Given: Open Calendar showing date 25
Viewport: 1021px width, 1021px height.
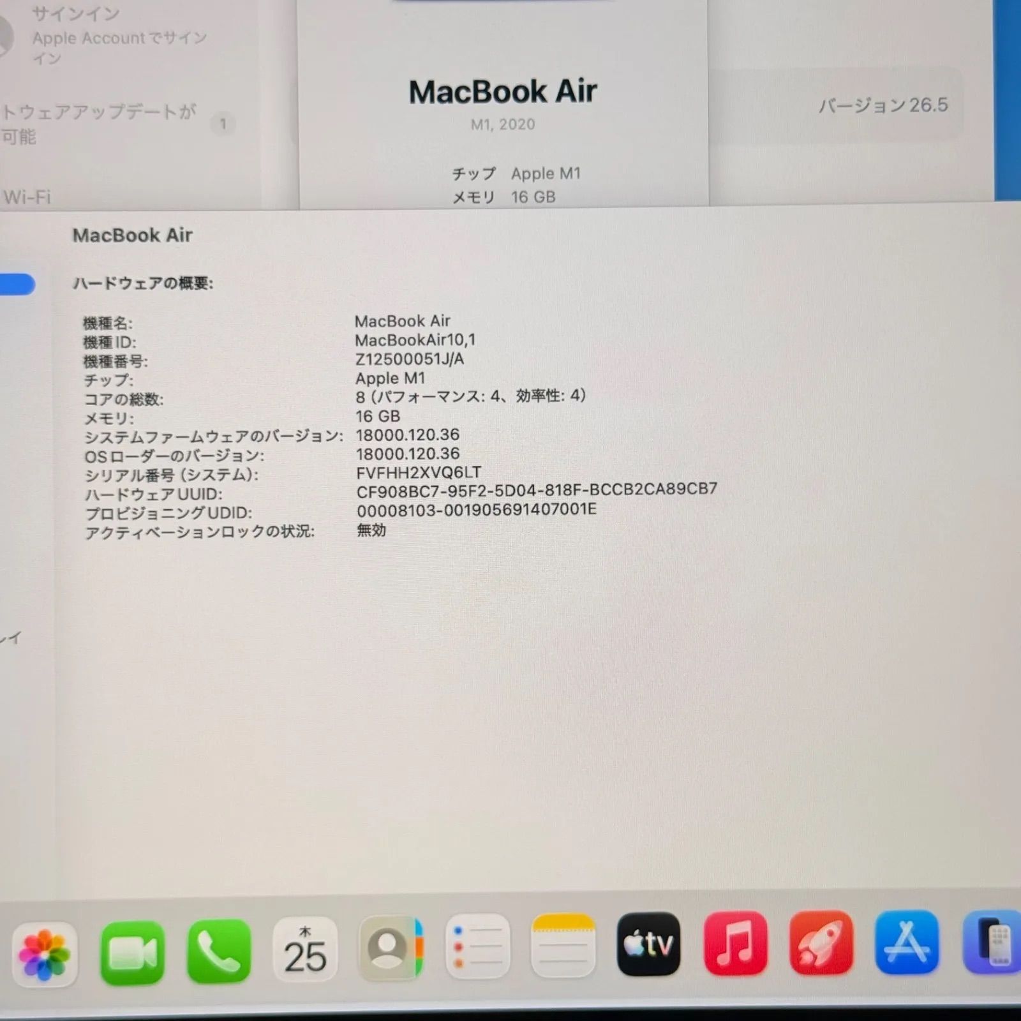Looking at the screenshot, I should coord(305,950).
